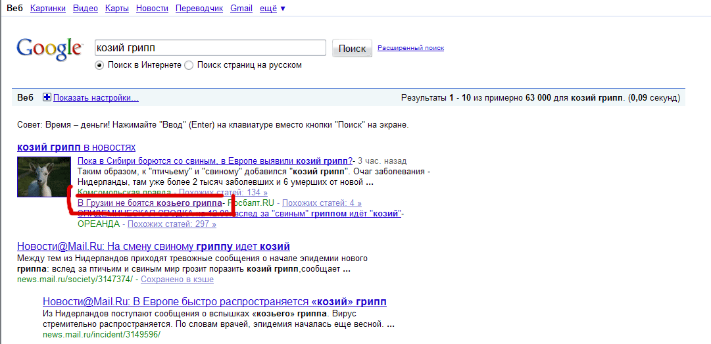711x344 pixels.
Task: Open ЭПИДЕМИЧЕСКАЯ СВОДКА news link
Action: [240, 214]
